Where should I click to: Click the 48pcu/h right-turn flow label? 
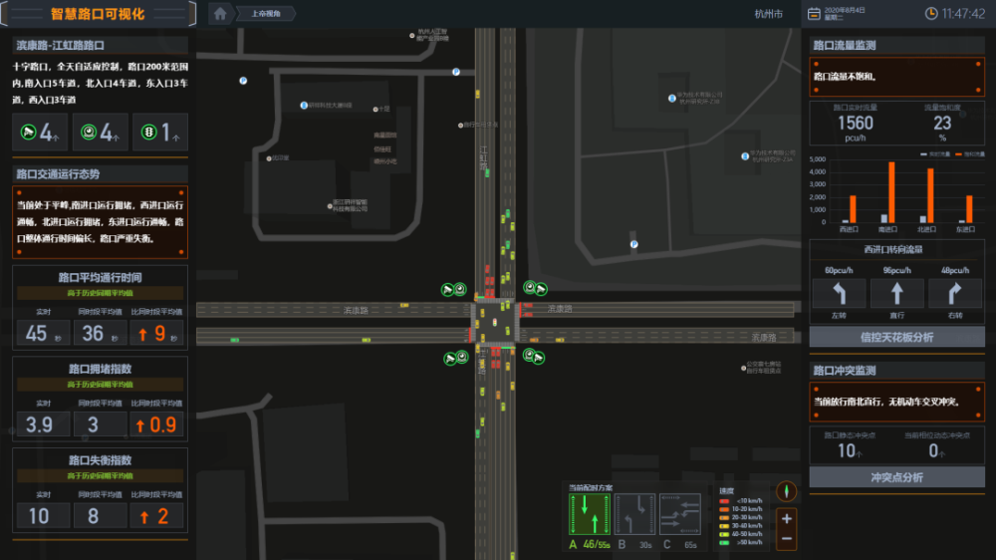point(955,271)
